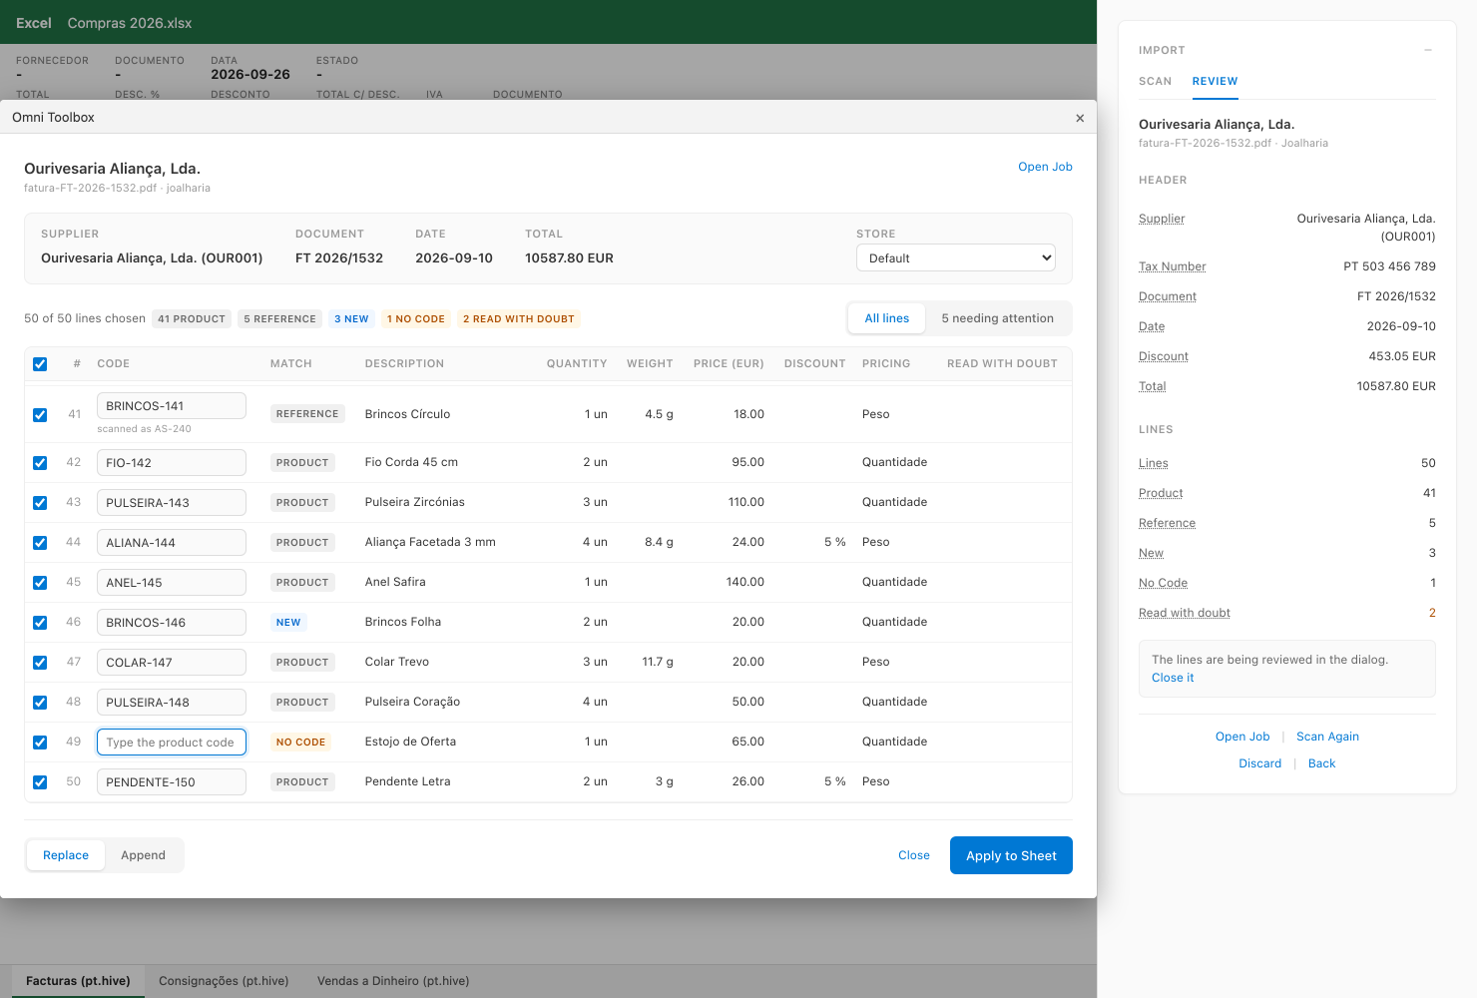Uncheck line 50 Pendente Letra
Screen dimensions: 1477x998
[40, 782]
